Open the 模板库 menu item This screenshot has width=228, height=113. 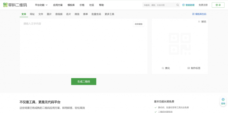(x=71, y=5)
